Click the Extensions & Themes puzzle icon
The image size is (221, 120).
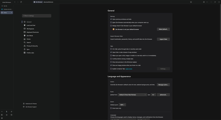click(x=24, y=103)
